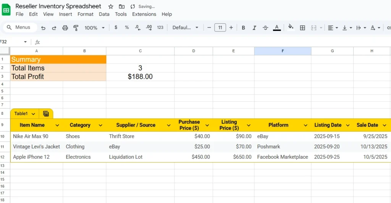Viewport: 391px width, 203px height.
Task: Move document using the folder icon
Action: click(x=122, y=6)
